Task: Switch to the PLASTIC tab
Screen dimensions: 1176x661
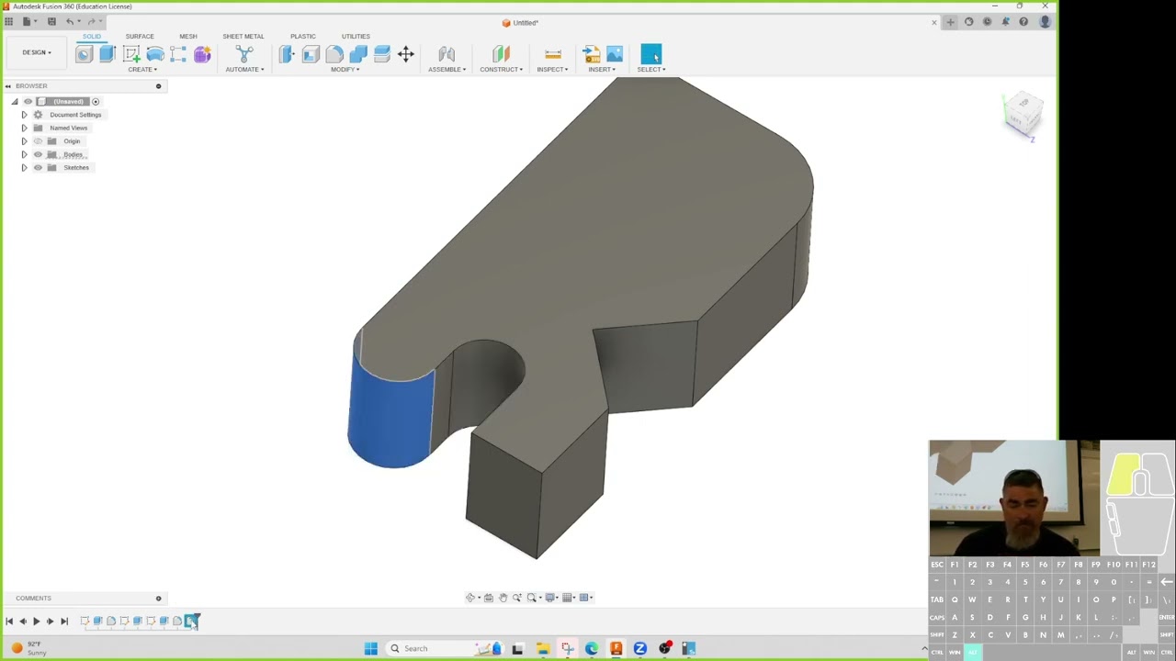Action: pos(303,37)
